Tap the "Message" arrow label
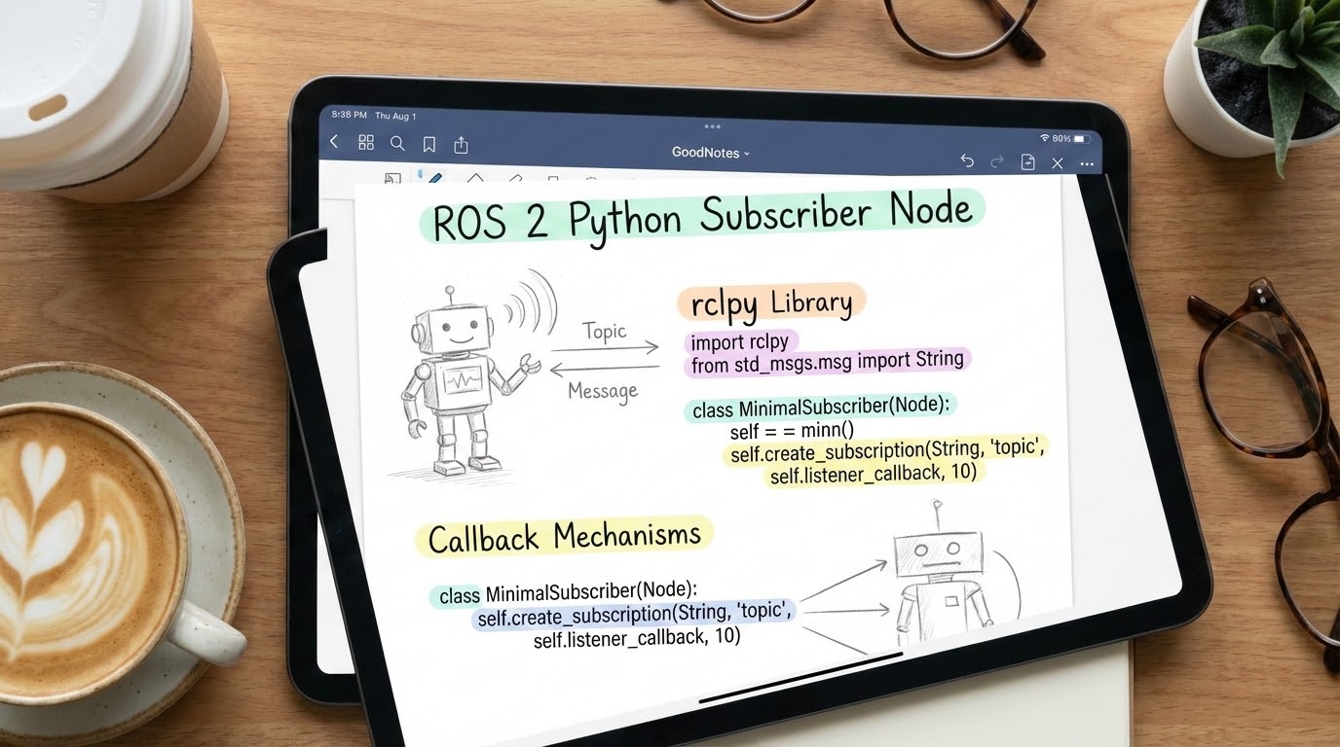 coord(603,392)
